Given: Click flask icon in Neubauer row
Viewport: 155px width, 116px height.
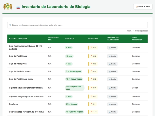Looking at the screenshot, I should point(110,88).
